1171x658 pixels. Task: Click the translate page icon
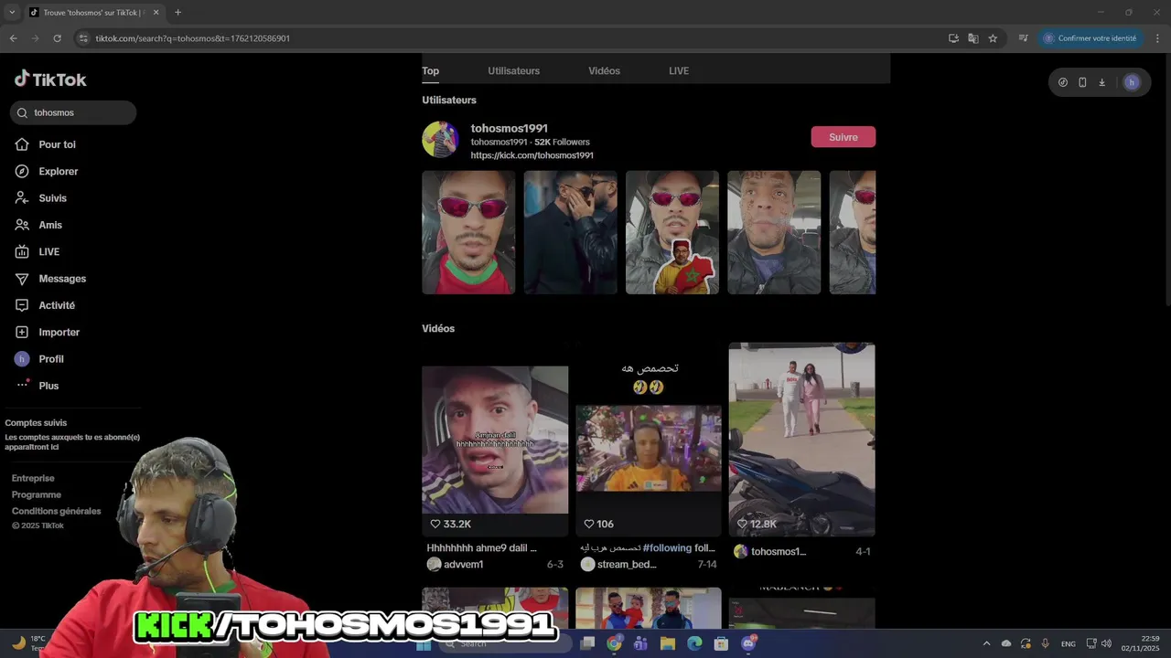tap(973, 38)
